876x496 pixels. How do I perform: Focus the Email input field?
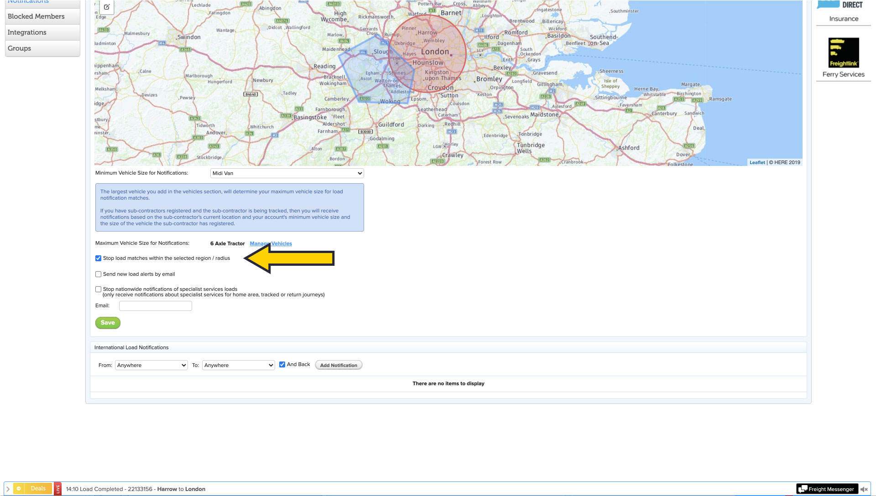point(156,306)
